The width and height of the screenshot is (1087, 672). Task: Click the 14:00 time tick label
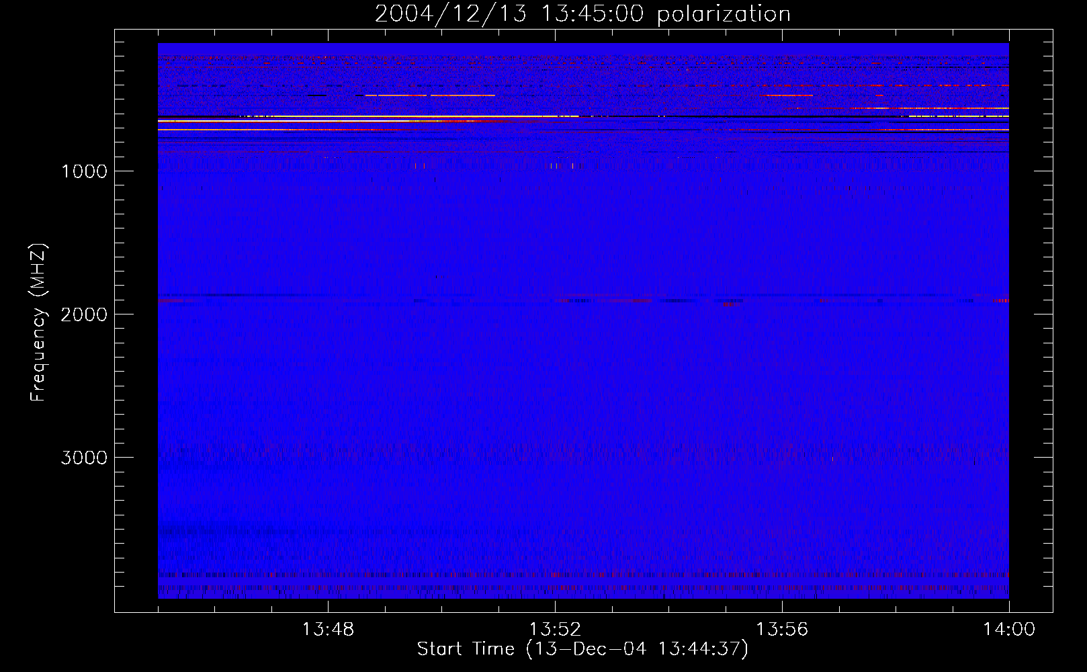(1009, 630)
